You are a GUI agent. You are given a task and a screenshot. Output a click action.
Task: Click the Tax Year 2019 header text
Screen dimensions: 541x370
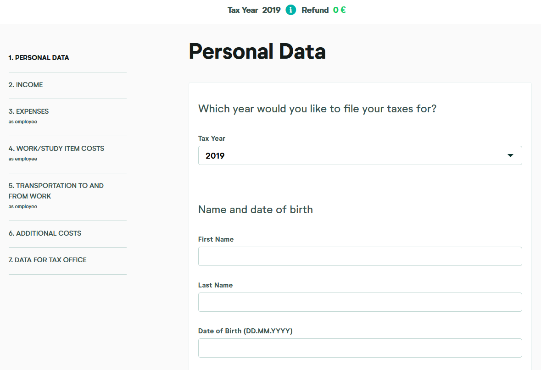pos(254,10)
